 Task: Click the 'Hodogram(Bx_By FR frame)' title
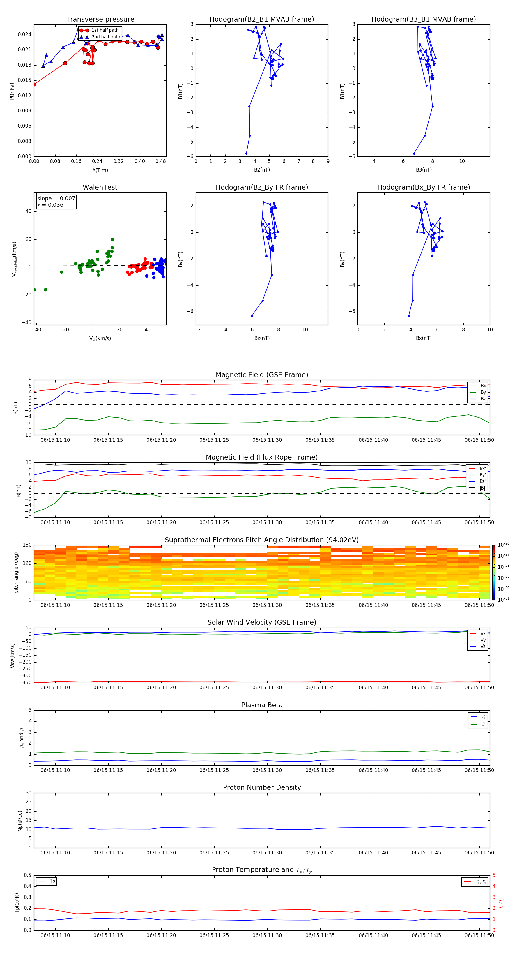tap(424, 187)
